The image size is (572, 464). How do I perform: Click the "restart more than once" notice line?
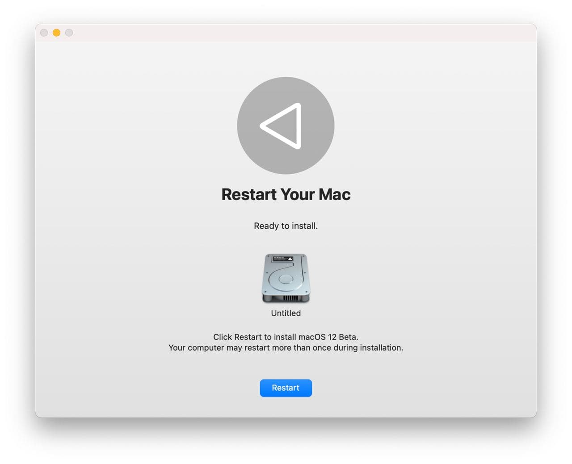[286, 347]
